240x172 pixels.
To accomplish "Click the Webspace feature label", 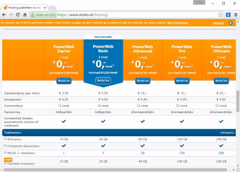I will click(14, 139).
